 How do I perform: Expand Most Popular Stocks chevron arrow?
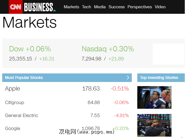click(x=128, y=78)
